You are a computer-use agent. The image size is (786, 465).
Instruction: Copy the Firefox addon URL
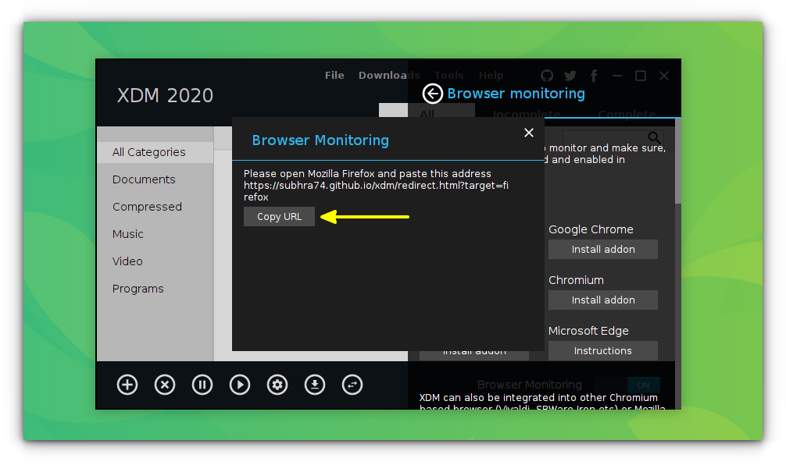pos(279,217)
